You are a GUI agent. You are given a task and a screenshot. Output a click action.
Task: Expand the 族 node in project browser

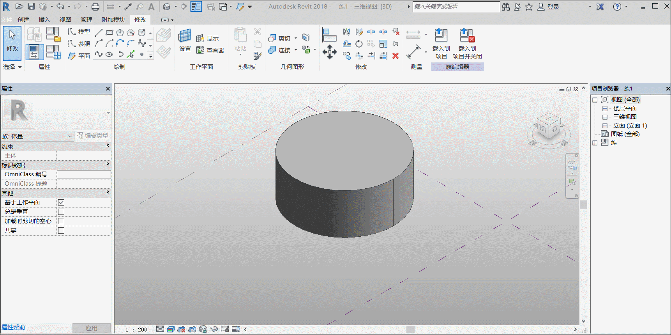tap(595, 143)
